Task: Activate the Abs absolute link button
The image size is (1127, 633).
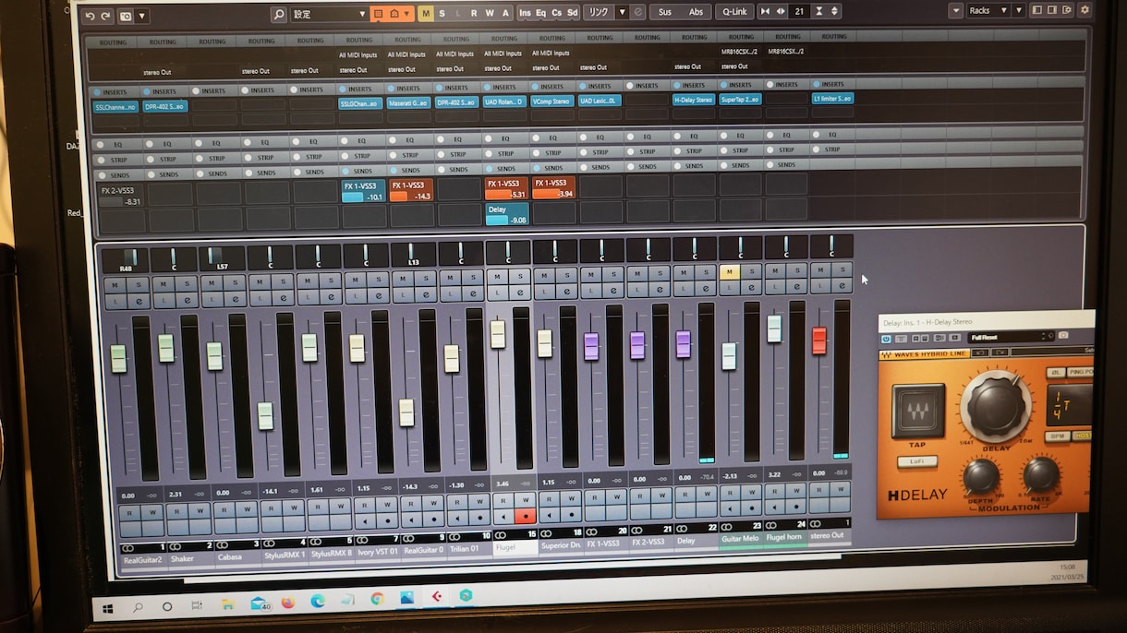Action: 695,12
